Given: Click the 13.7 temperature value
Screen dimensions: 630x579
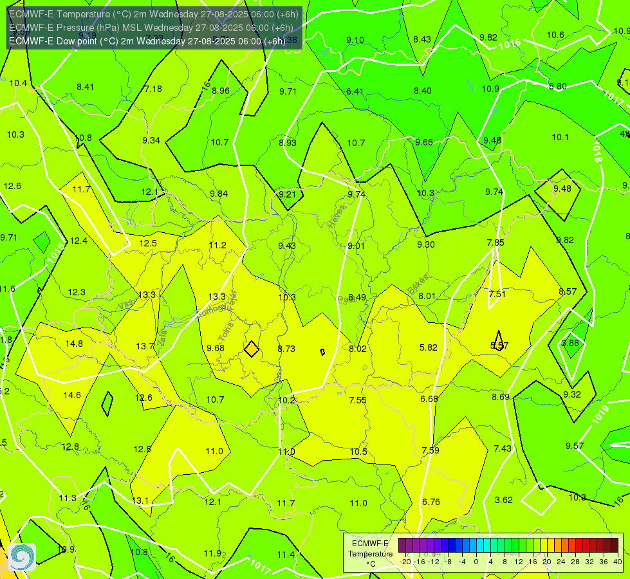Looking at the screenshot, I should [145, 346].
